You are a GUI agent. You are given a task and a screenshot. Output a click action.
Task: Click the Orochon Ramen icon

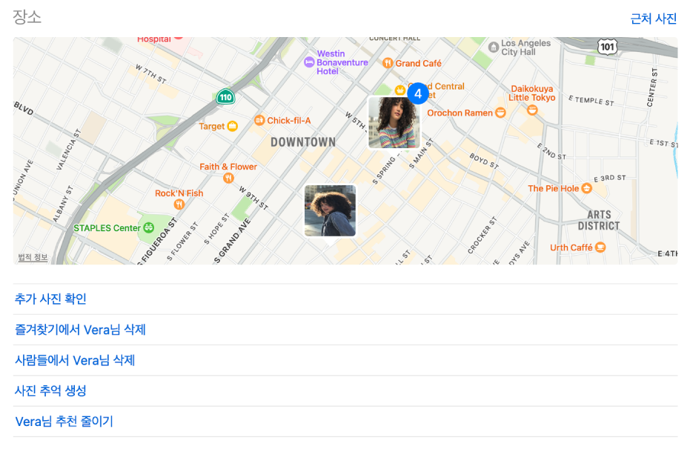tap(500, 113)
